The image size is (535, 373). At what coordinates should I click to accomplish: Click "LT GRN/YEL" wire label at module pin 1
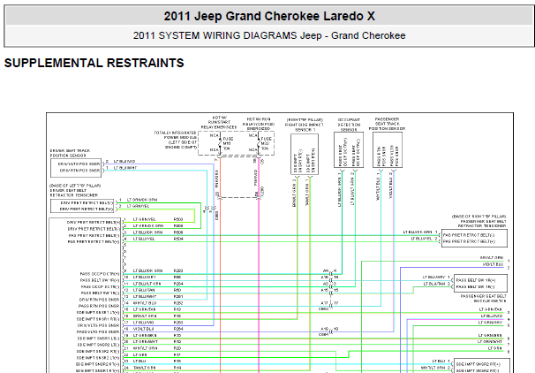pos(144,219)
